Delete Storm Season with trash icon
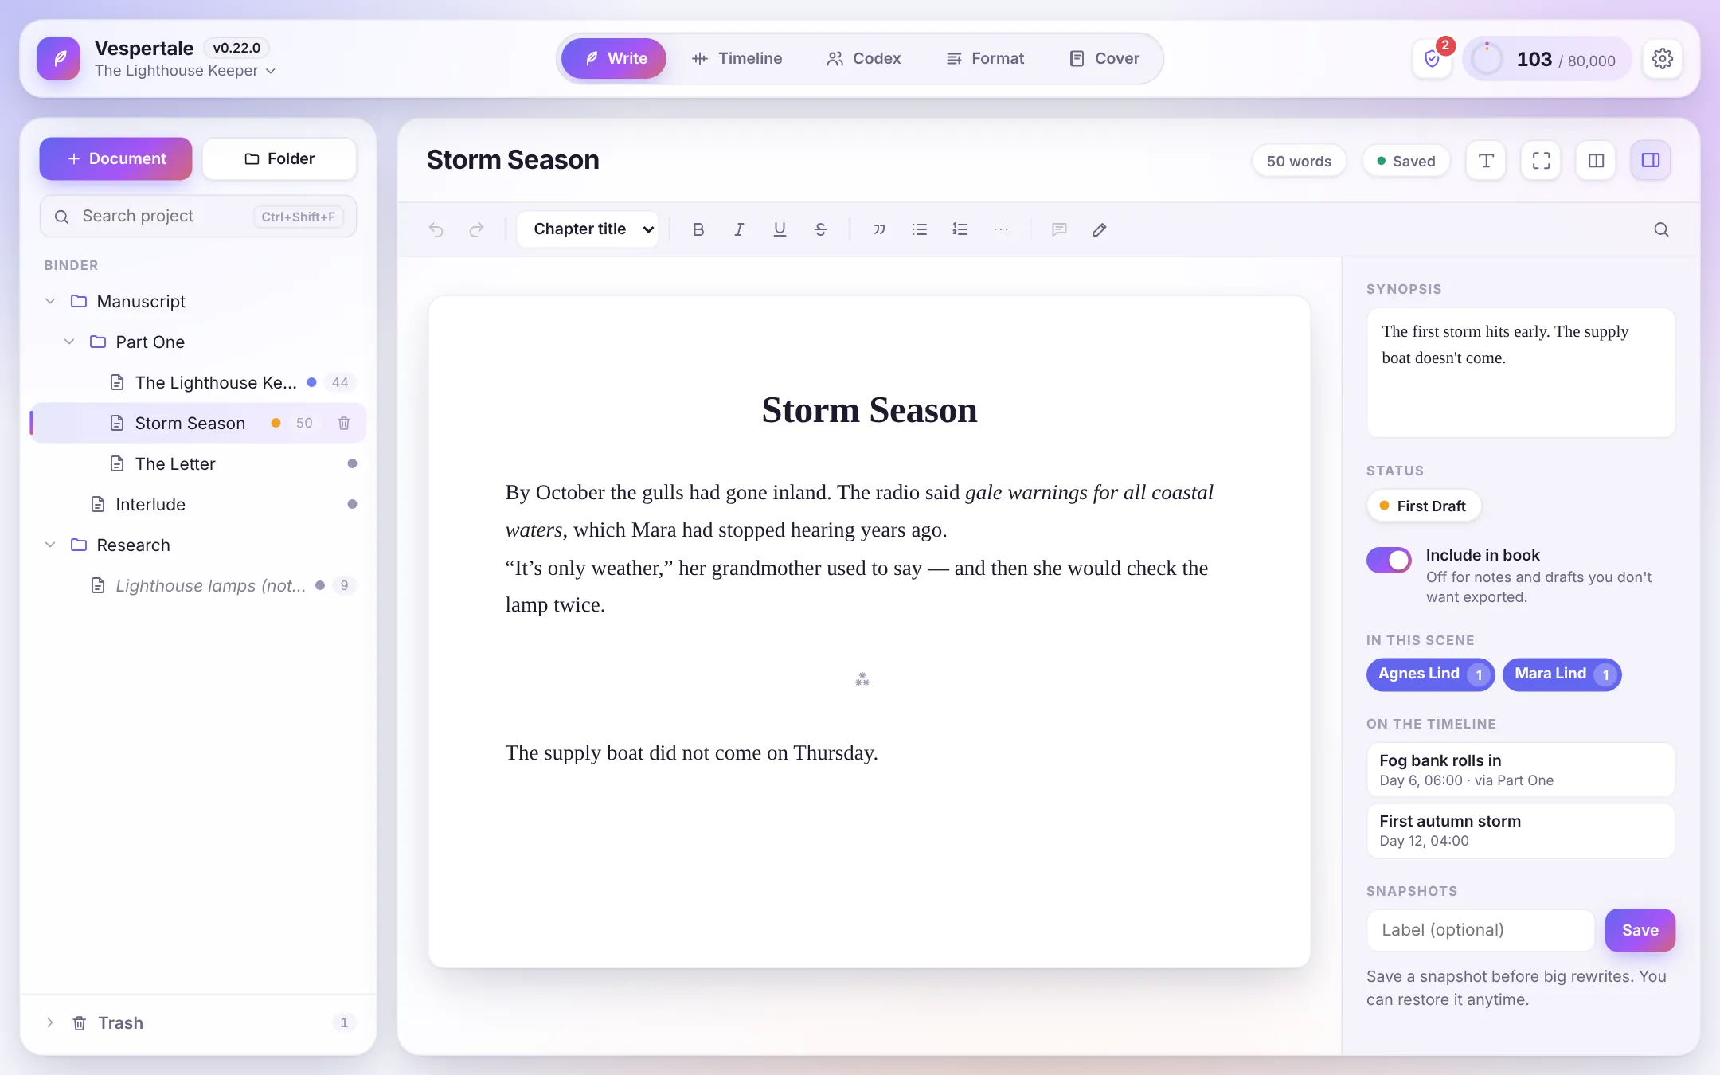Viewport: 1720px width, 1075px height. (344, 423)
